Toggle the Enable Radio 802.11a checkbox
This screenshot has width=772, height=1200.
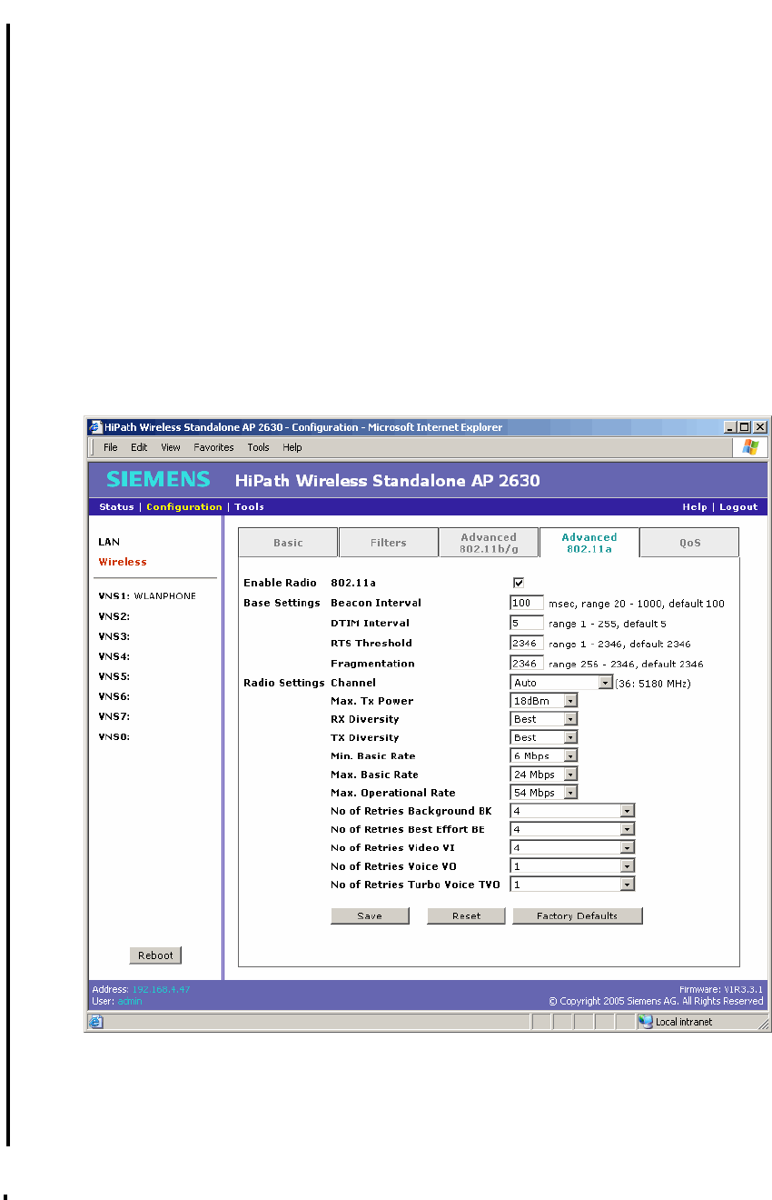click(519, 583)
